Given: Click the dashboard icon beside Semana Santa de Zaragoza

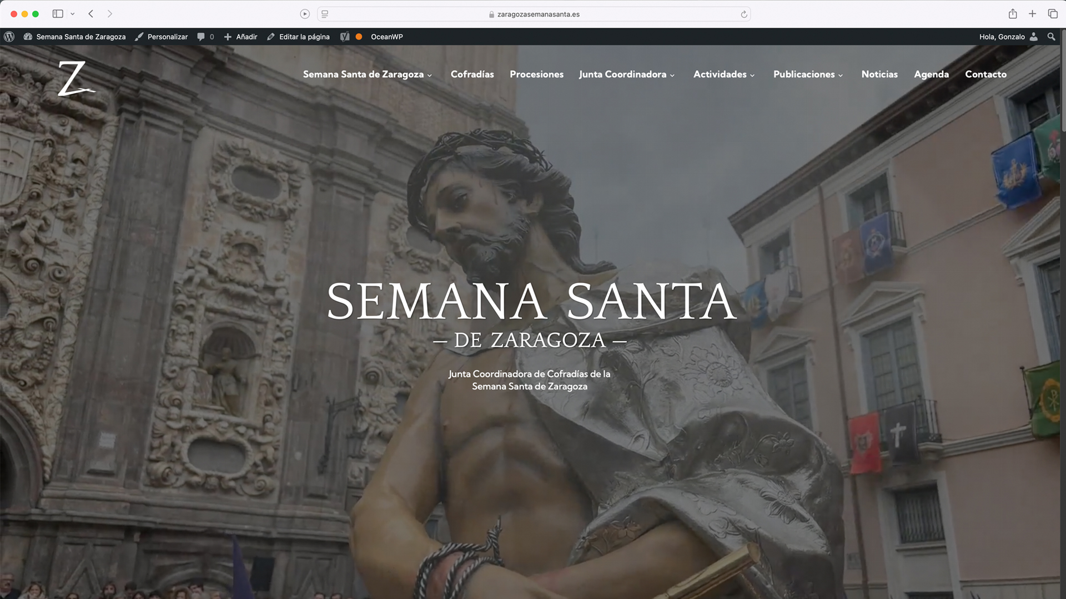Looking at the screenshot, I should point(28,37).
